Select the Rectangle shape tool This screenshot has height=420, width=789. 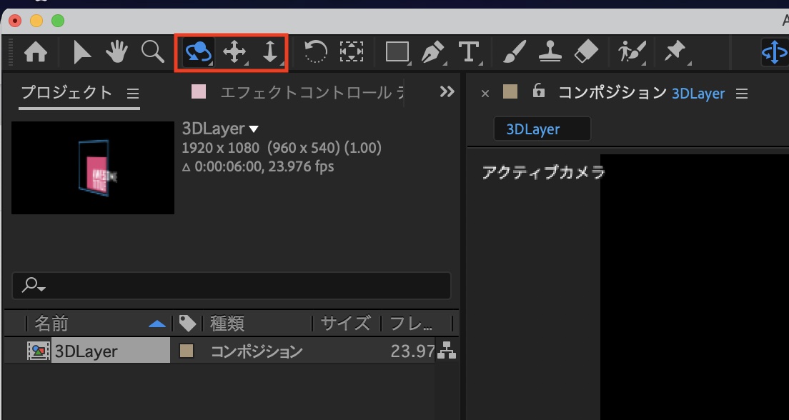pos(397,52)
